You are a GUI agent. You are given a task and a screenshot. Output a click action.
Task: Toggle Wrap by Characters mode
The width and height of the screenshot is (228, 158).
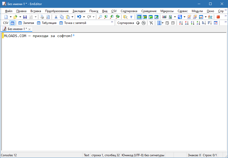click(x=145, y=17)
